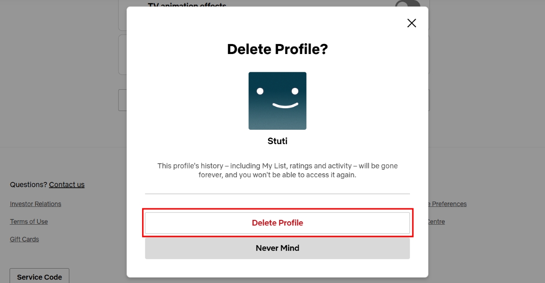Click the TV animation effects label behind dialog
The height and width of the screenshot is (283, 545).
pos(187,5)
